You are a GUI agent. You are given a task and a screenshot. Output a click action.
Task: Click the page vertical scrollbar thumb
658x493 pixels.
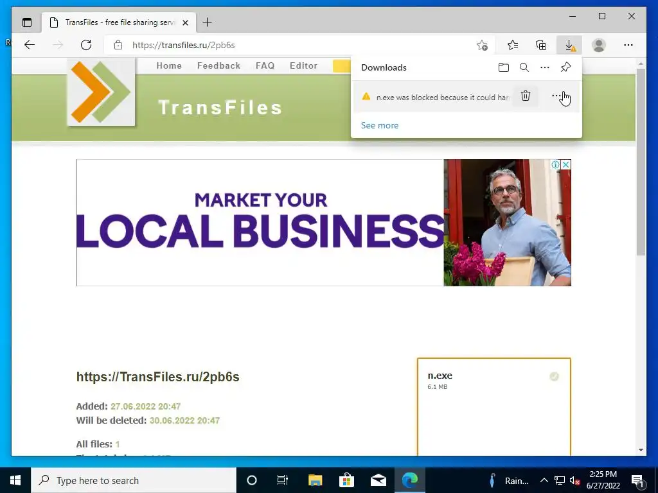click(x=641, y=162)
